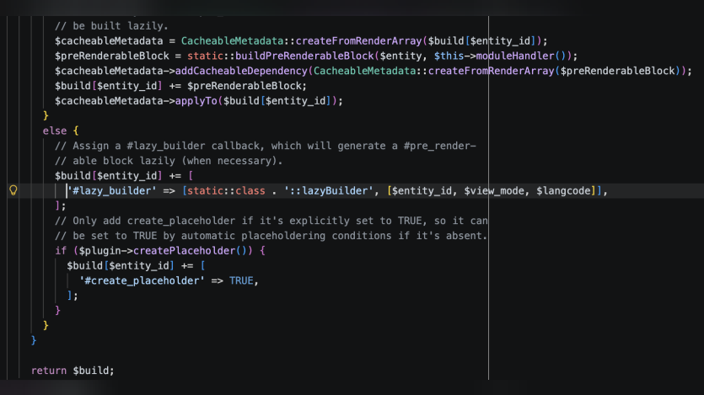Click the 'if' keyword before $plugin

point(61,251)
